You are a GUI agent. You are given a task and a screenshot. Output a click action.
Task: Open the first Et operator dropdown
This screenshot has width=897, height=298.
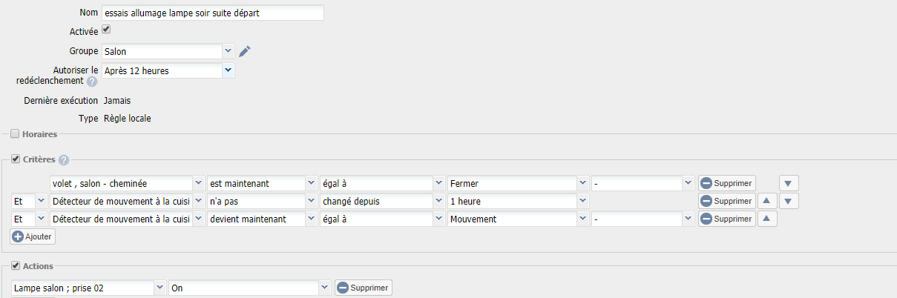(x=28, y=201)
